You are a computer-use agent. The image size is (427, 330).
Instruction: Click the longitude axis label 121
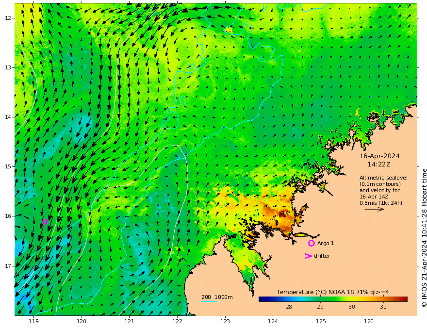pos(130,322)
